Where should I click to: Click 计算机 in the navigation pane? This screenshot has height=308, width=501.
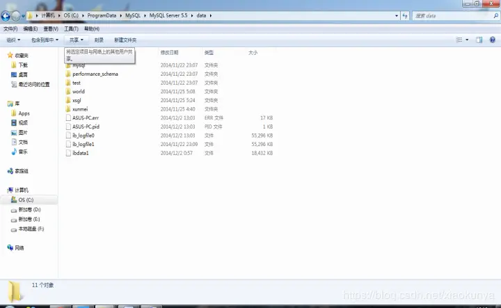pyautogui.click(x=22, y=191)
